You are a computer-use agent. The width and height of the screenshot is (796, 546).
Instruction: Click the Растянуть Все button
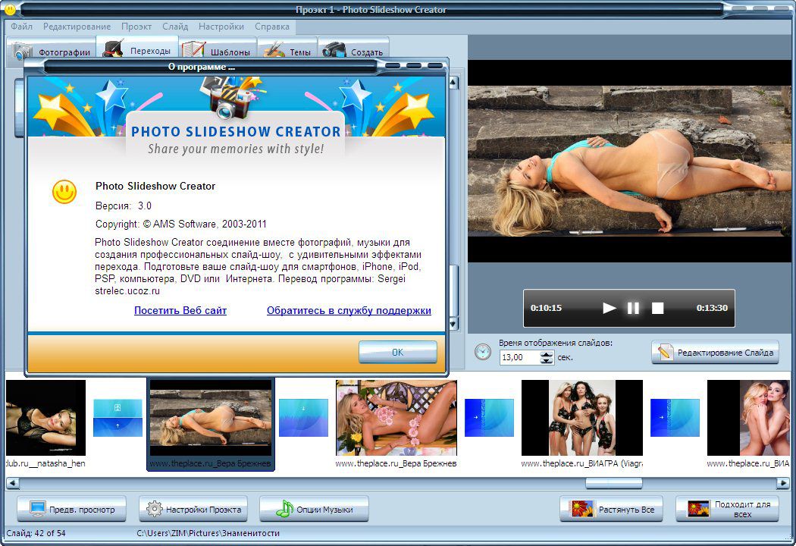[611, 509]
